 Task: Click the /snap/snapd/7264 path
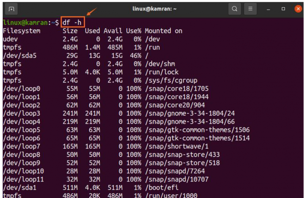pos(175,171)
